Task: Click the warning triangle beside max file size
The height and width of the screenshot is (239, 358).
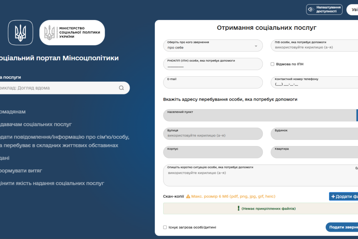Action: 188,196
